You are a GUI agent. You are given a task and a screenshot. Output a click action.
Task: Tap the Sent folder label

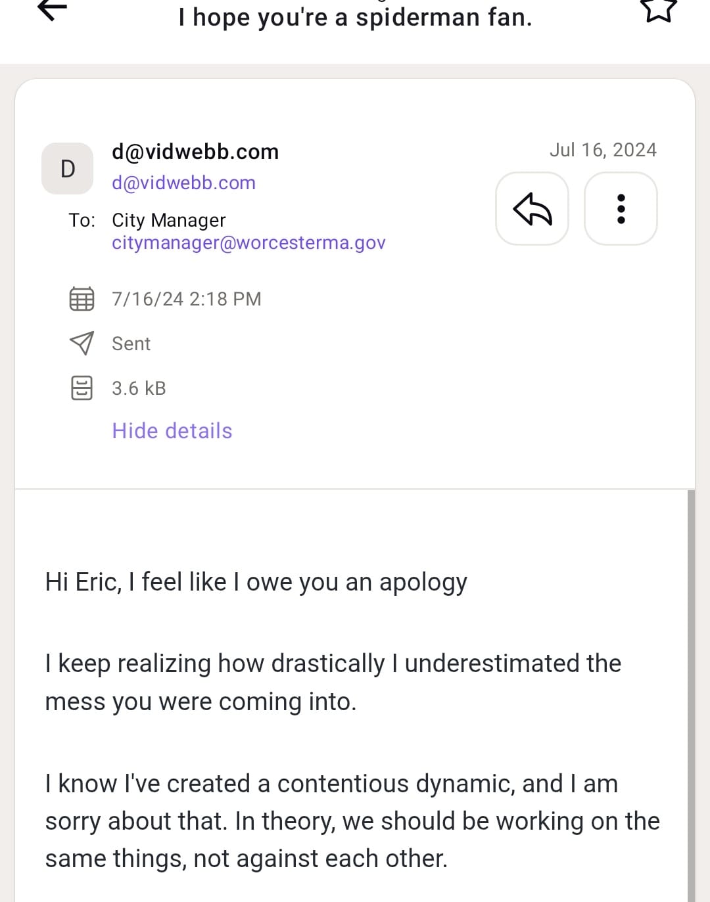(131, 344)
